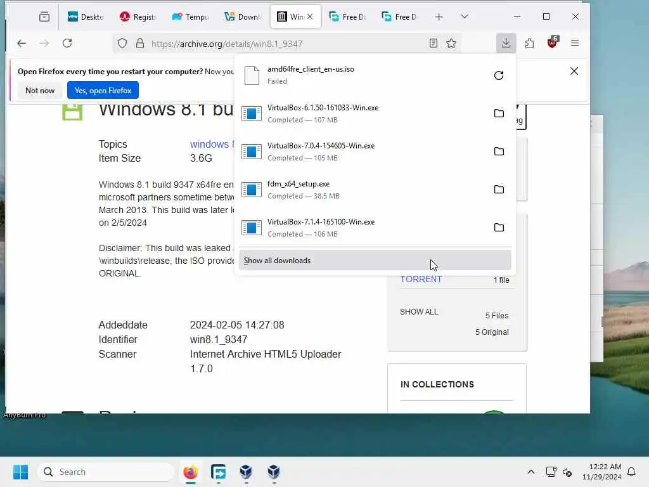
Task: Click Show all downloads
Action: click(x=375, y=261)
